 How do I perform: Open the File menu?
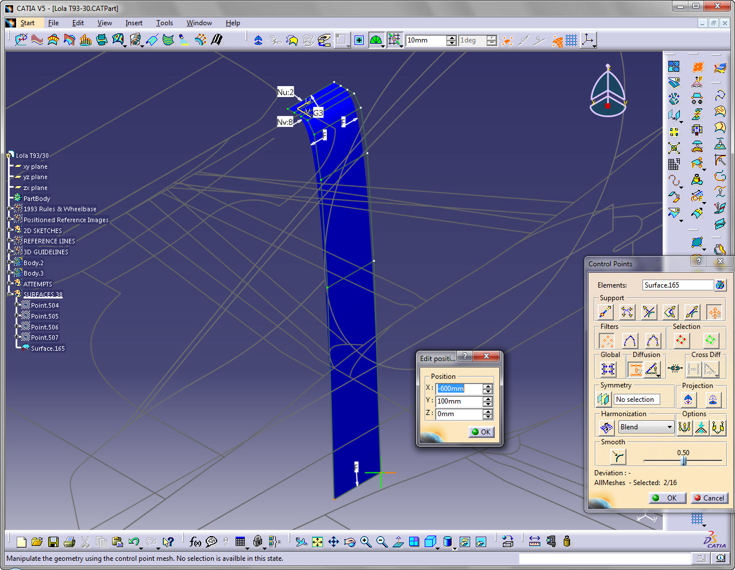tap(53, 23)
